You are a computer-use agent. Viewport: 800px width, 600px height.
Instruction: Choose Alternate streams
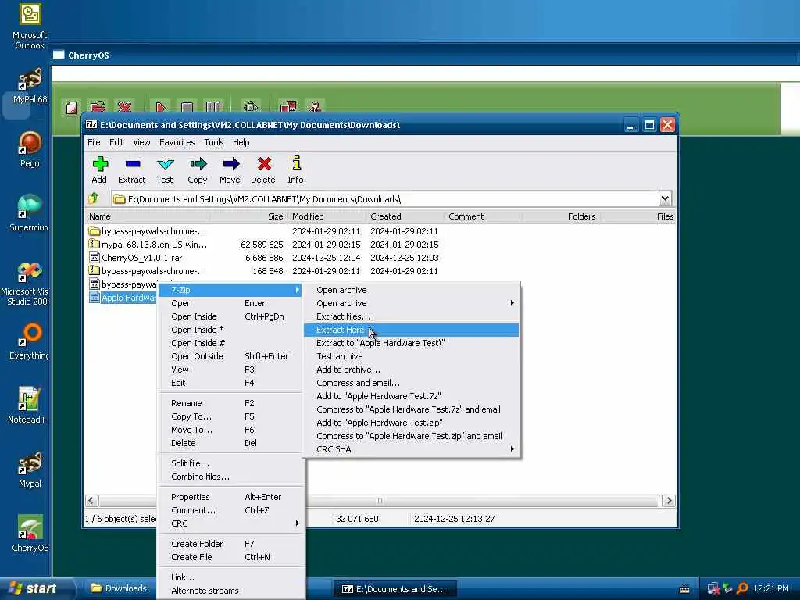coord(230,591)
